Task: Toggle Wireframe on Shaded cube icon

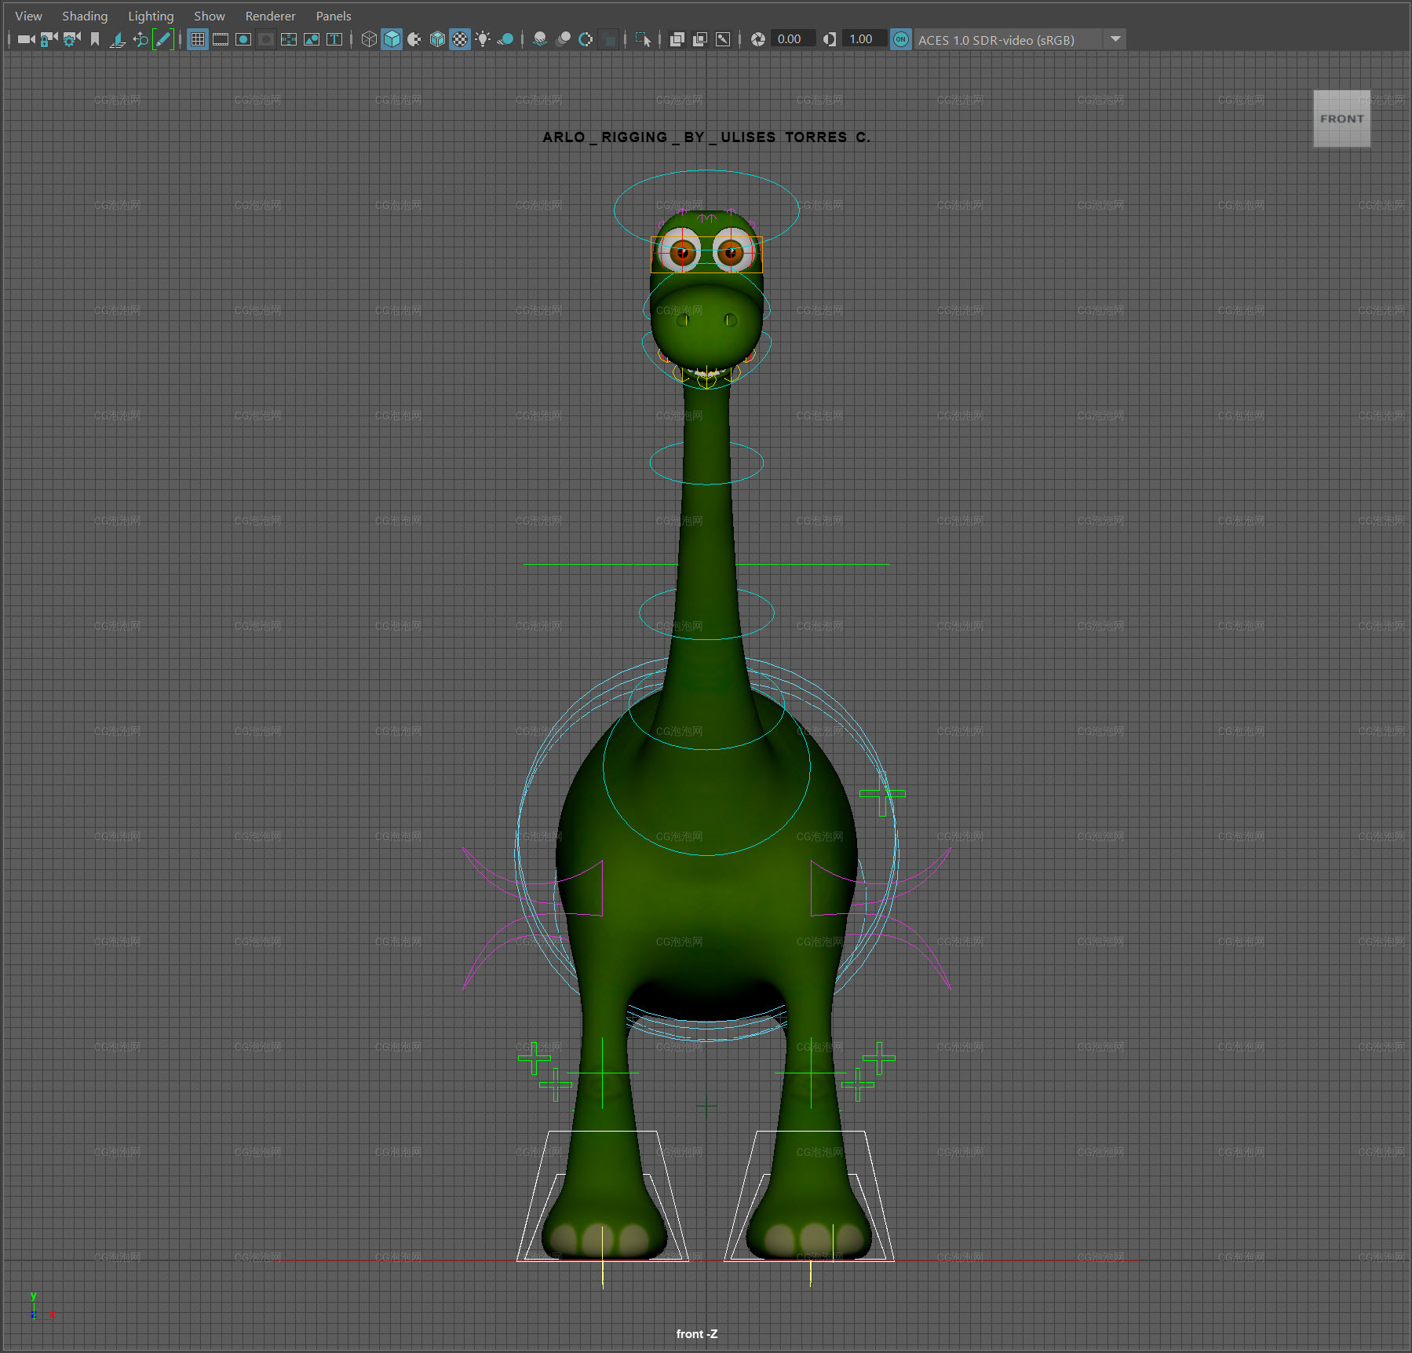Action: pyautogui.click(x=437, y=39)
